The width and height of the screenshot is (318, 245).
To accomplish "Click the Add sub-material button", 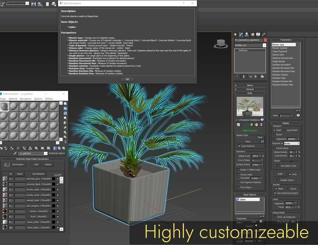I will pyautogui.click(x=36, y=165).
